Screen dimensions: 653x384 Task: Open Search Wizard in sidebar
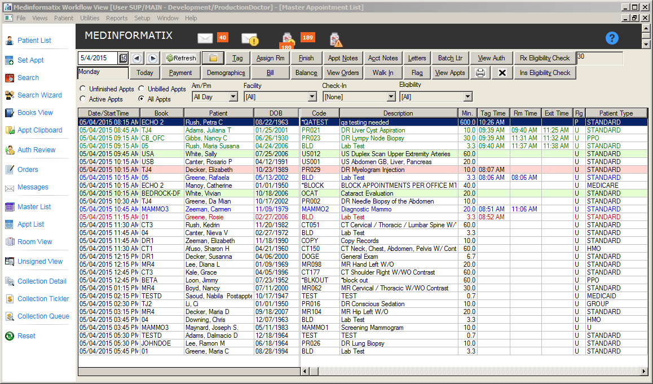pos(39,95)
